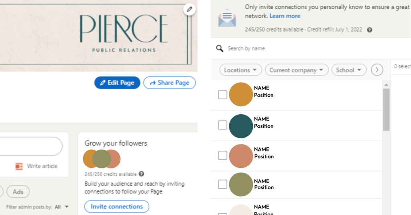
Task: Click Write article icon
Action: [19, 166]
